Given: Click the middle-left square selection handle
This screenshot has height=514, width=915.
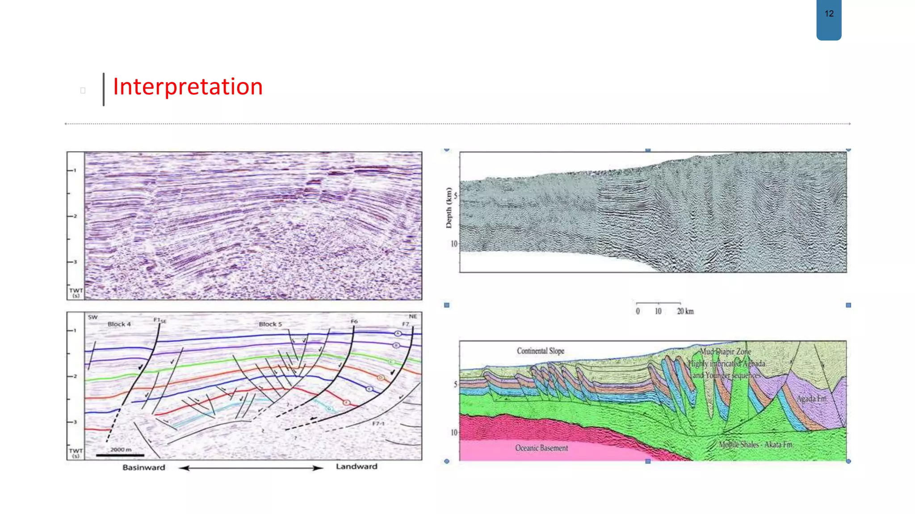Looking at the screenshot, I should tap(447, 305).
